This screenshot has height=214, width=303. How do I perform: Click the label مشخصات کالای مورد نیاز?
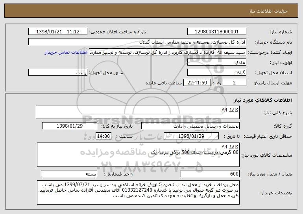click(267, 155)
